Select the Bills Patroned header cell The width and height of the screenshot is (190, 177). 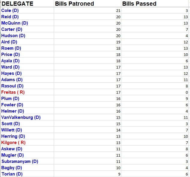point(87,4)
